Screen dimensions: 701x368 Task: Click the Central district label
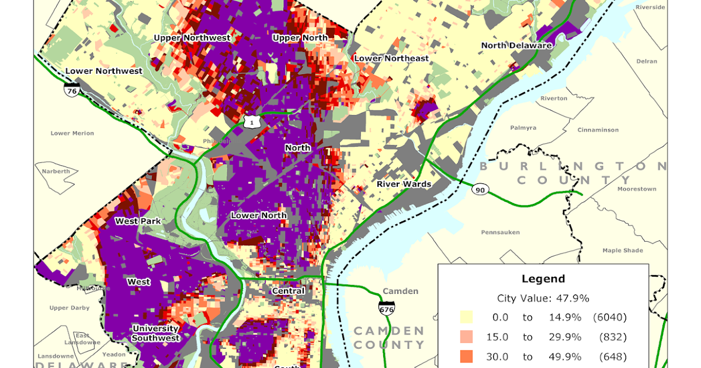(x=289, y=290)
